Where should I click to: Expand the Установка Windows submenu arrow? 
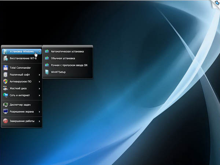pos(40,52)
